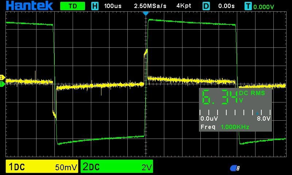Toggle the yellow 1DC channel label

17,167
